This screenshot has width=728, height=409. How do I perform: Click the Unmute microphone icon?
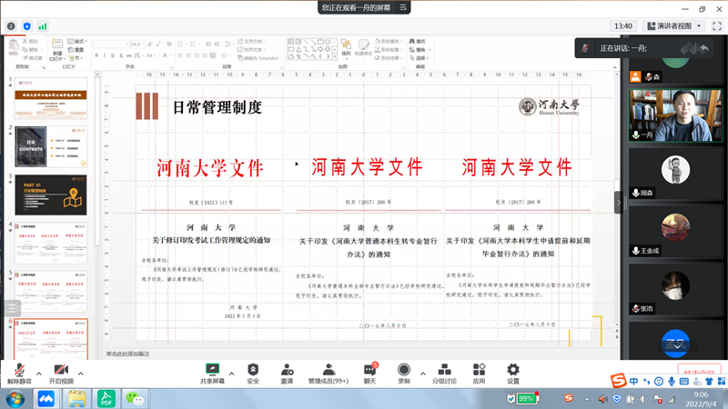point(20,371)
